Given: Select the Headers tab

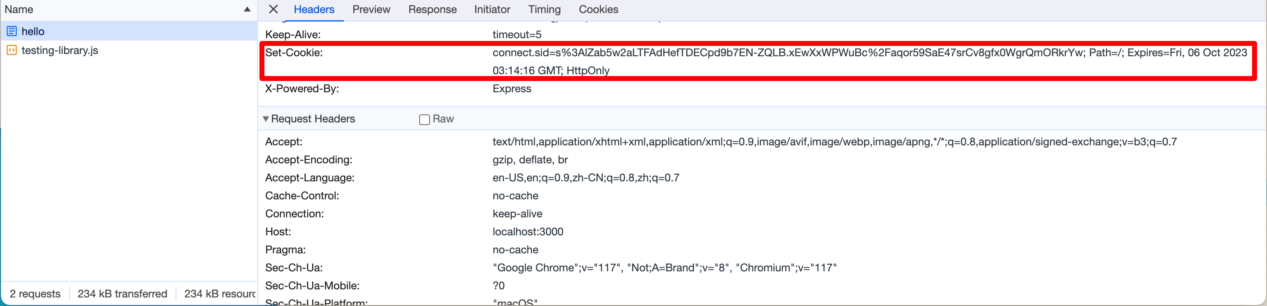Looking at the screenshot, I should click(314, 9).
